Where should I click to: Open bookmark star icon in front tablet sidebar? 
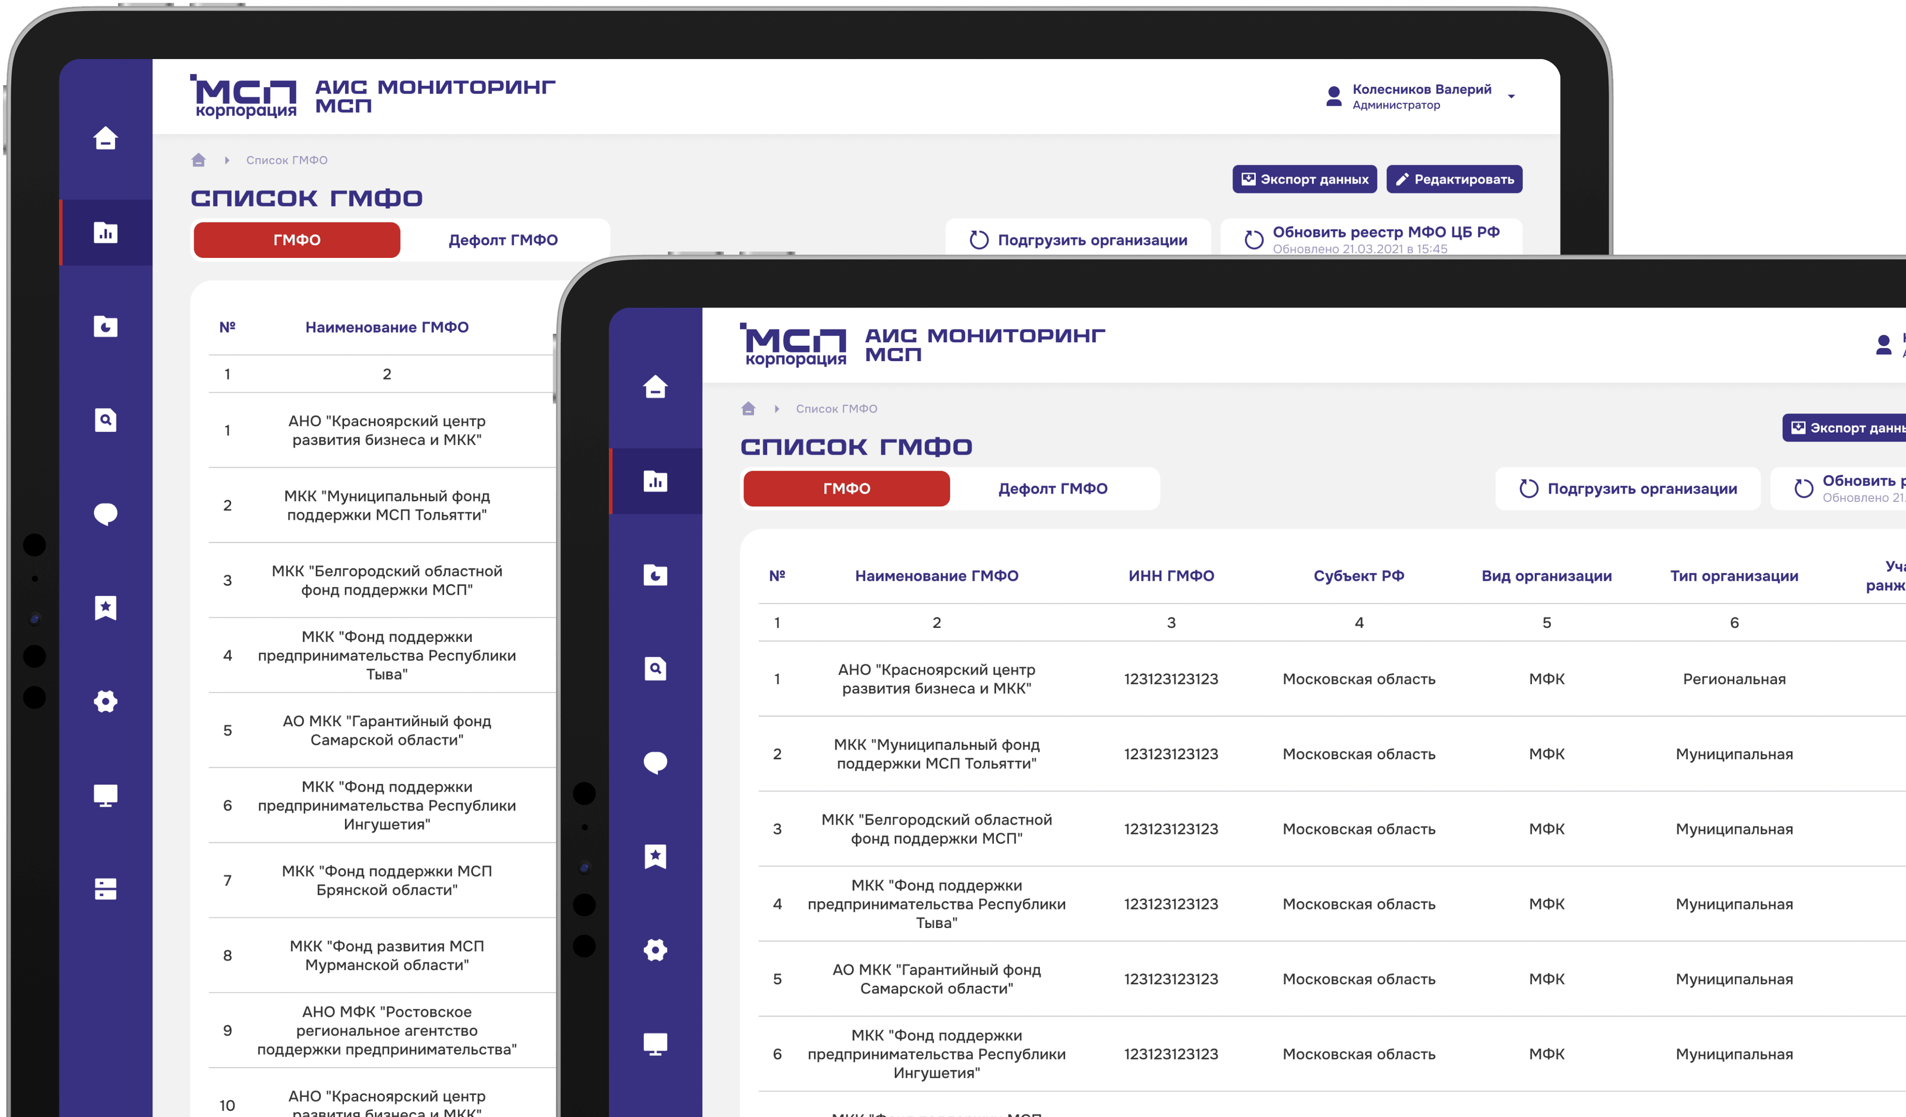point(655,856)
